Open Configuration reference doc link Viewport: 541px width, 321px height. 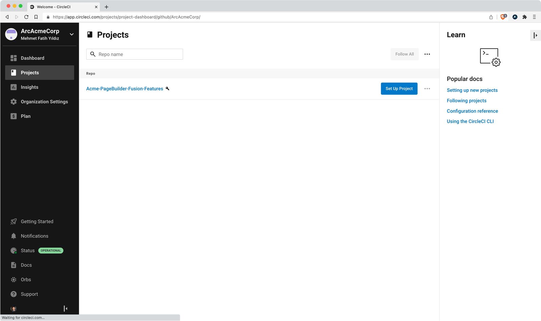click(472, 111)
